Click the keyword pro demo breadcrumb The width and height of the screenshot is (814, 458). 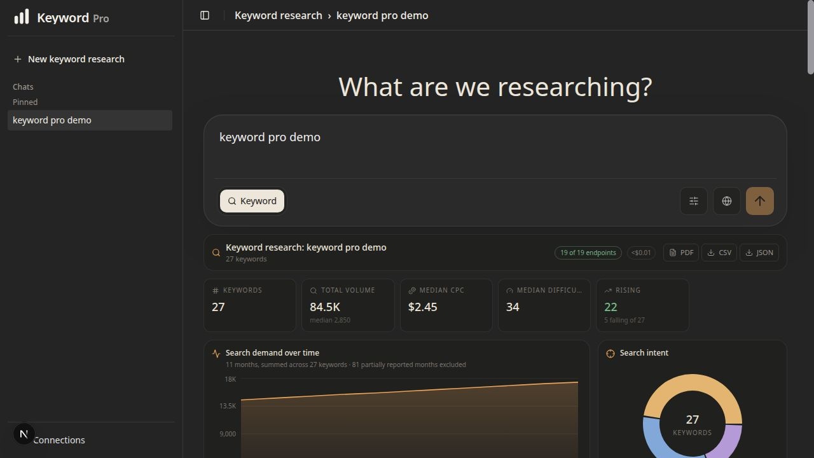tap(382, 15)
